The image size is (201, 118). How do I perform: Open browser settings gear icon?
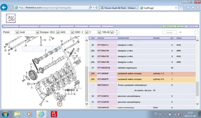[198, 7]
